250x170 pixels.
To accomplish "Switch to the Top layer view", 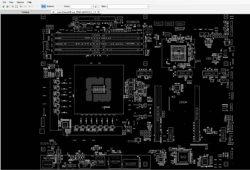I will click(43, 6).
